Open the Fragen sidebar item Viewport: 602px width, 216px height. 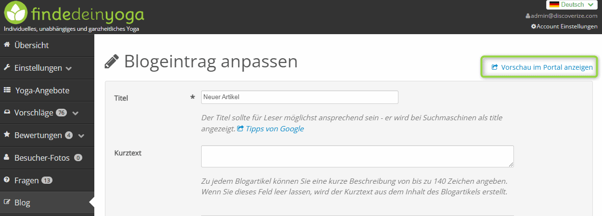[x=47, y=180]
